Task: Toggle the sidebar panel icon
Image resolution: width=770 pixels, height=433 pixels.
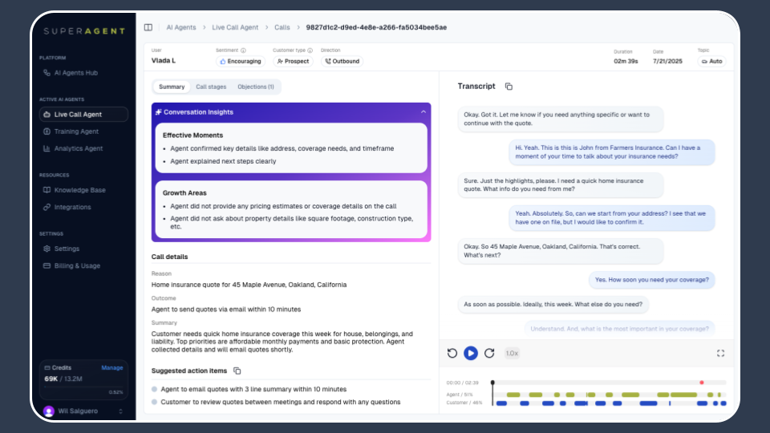Action: 148,27
